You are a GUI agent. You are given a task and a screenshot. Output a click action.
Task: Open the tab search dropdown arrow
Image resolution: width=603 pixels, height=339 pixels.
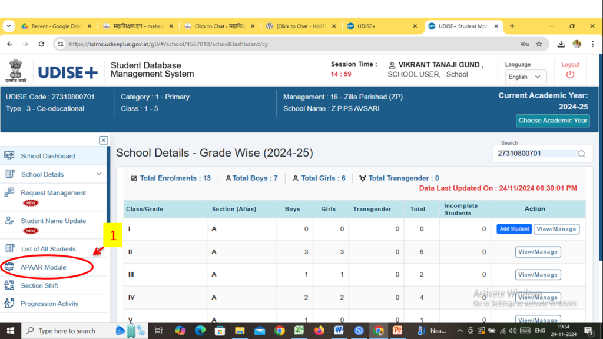[9, 26]
